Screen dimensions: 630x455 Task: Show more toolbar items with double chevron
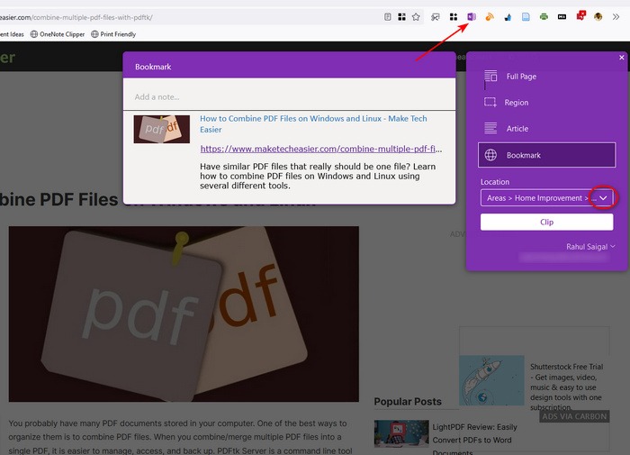tap(616, 17)
